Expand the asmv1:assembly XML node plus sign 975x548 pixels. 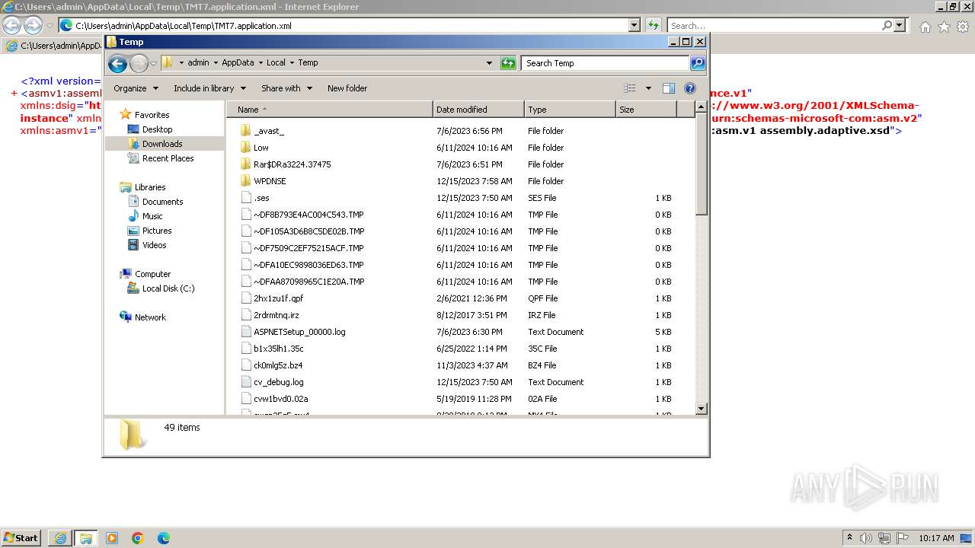[14, 94]
